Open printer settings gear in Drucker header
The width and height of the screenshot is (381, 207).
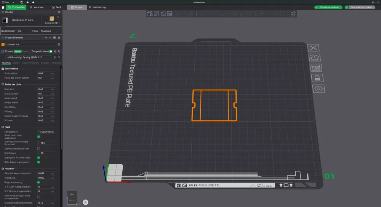pyautogui.click(x=59, y=12)
